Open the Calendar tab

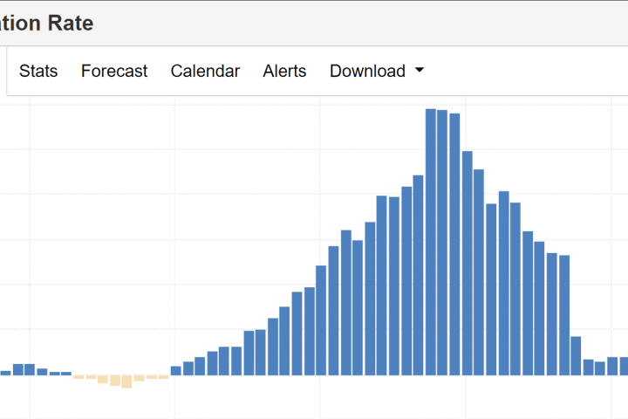(205, 72)
